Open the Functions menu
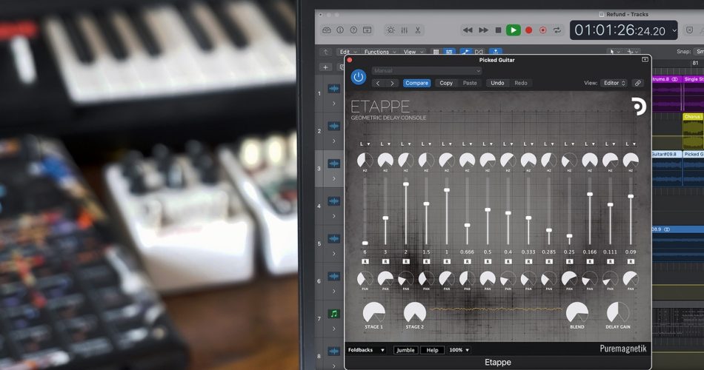Viewport: 704px width, 370px height. coord(380,52)
